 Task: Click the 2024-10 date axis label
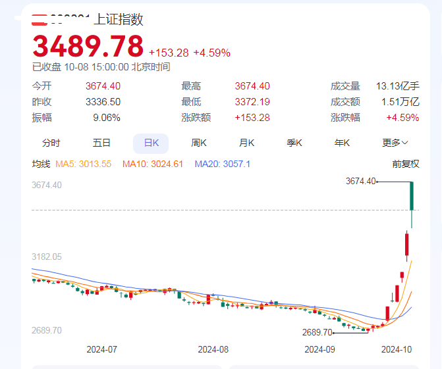point(397,349)
